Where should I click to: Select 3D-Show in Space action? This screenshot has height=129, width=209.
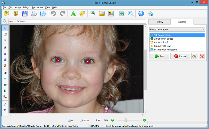[177, 39]
